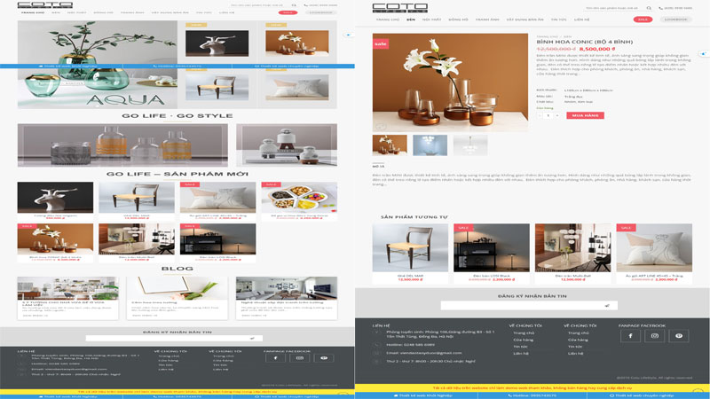
Task: Open the Pinterest icon in the homepage footer
Action: click(x=324, y=358)
